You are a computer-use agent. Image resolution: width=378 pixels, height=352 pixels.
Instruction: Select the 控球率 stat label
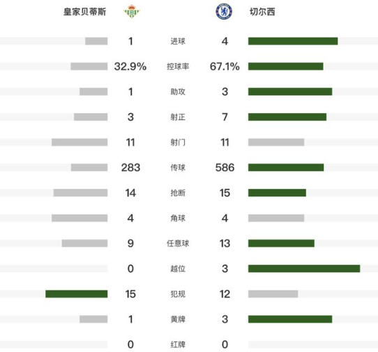tap(178, 66)
